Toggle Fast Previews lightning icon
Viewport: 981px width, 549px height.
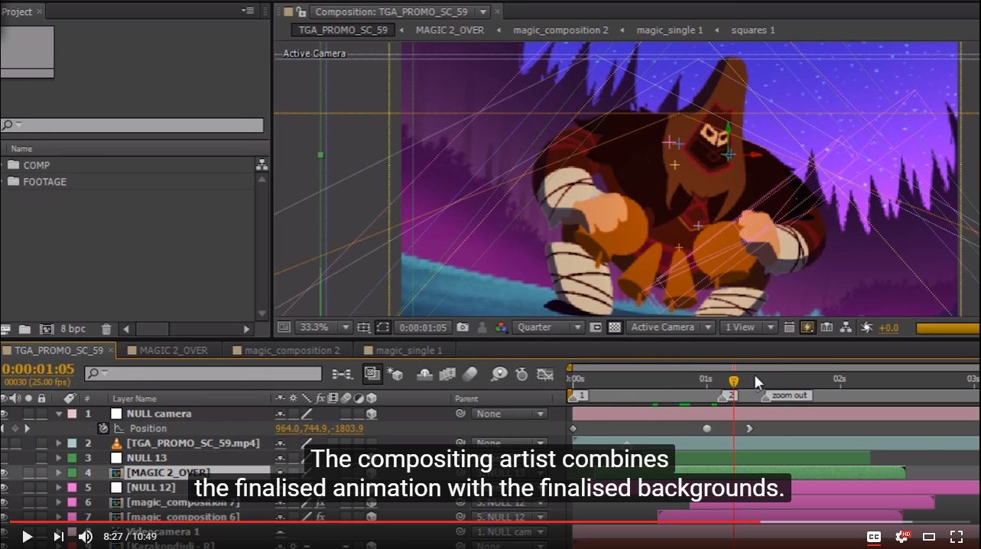807,327
